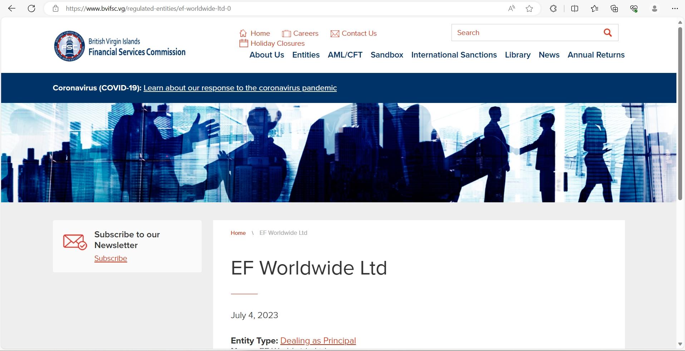The image size is (685, 351).
Task: Open Read Aloud in the address bar
Action: coord(512,9)
